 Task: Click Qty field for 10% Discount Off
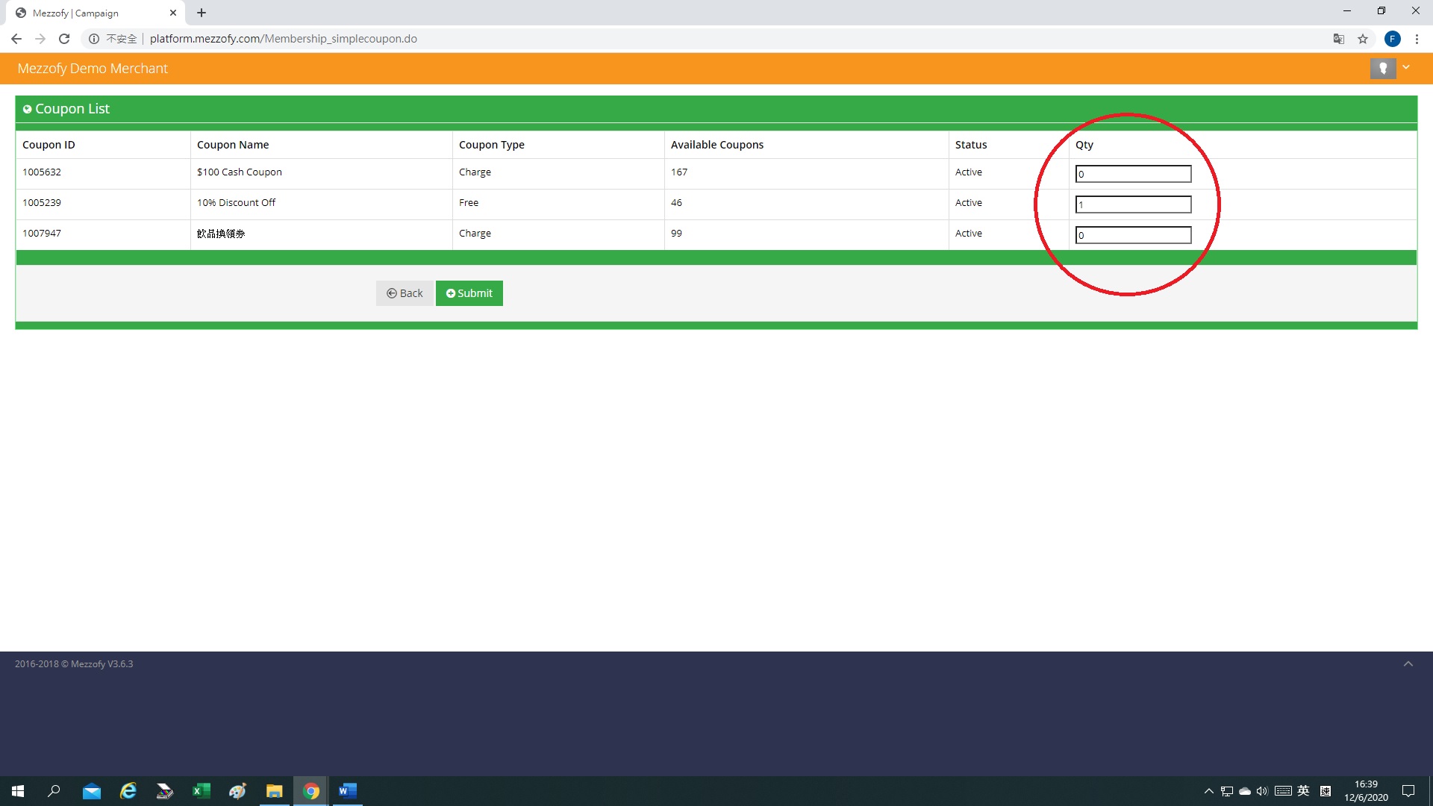coord(1132,204)
